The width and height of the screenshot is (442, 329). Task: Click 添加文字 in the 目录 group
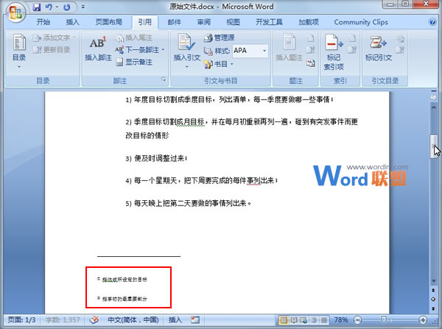coord(54,38)
